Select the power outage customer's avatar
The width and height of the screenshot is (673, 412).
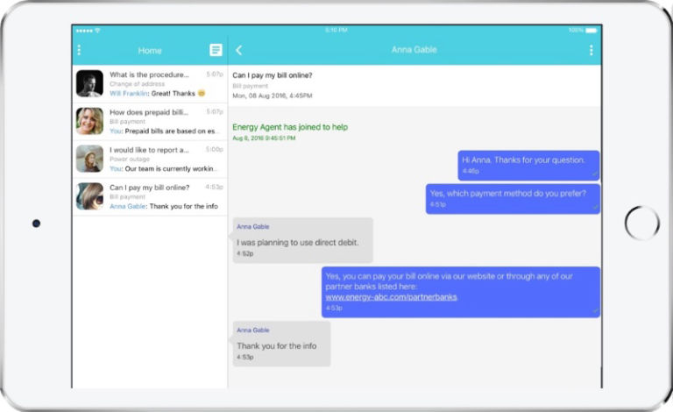click(89, 159)
